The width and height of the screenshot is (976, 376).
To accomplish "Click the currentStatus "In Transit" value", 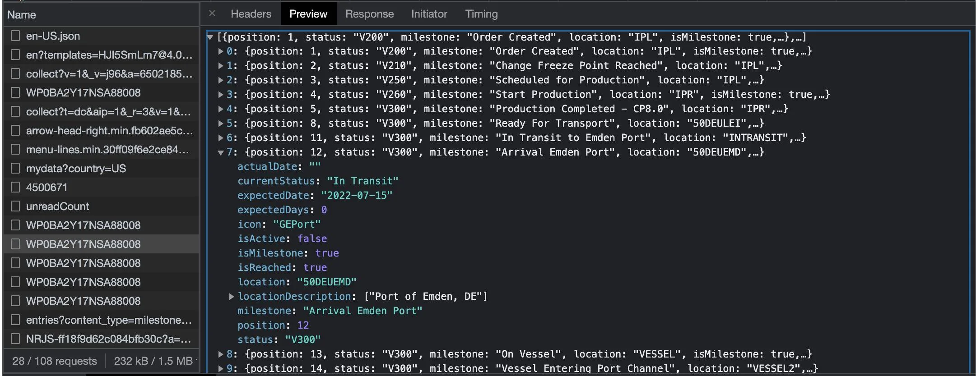I will point(363,181).
